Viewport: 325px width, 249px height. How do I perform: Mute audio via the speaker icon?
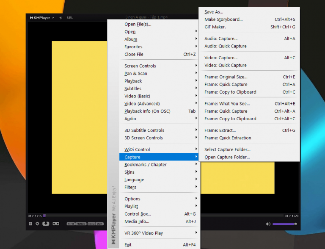click(x=268, y=224)
